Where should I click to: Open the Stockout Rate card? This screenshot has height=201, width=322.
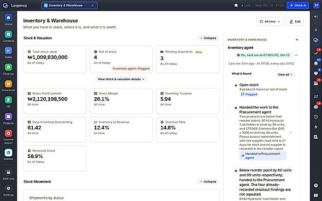tap(188, 129)
